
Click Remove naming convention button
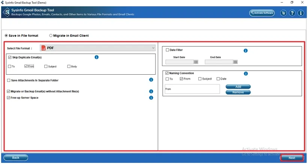point(238,92)
